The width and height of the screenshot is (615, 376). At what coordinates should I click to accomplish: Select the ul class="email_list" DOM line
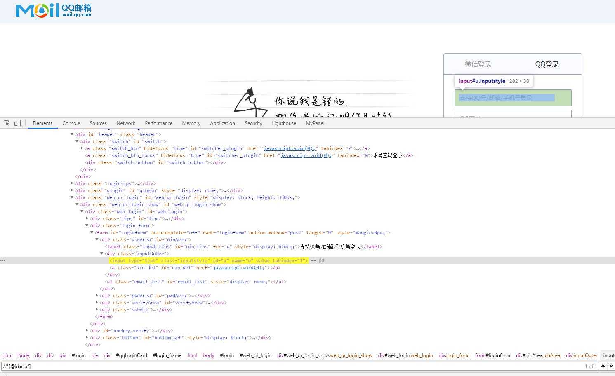tap(196, 282)
